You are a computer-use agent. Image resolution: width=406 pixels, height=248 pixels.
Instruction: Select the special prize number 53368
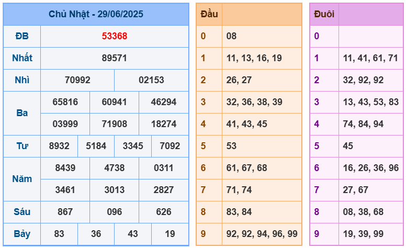coord(114,36)
